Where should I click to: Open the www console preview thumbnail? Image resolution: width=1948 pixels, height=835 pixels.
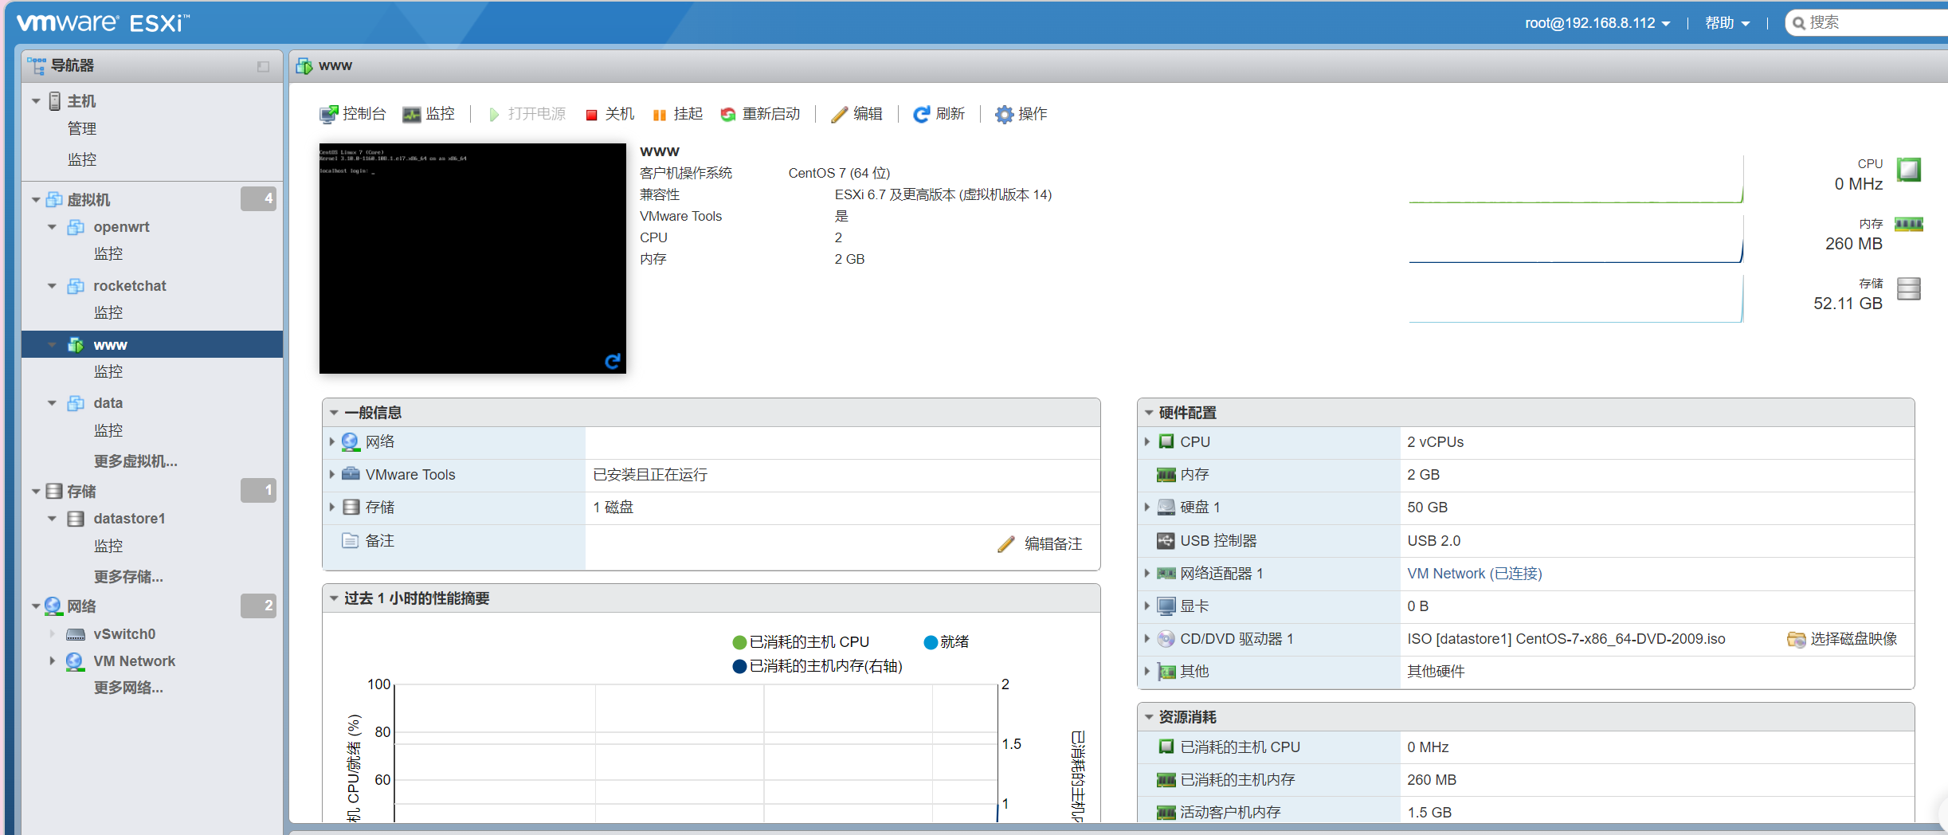click(x=472, y=258)
